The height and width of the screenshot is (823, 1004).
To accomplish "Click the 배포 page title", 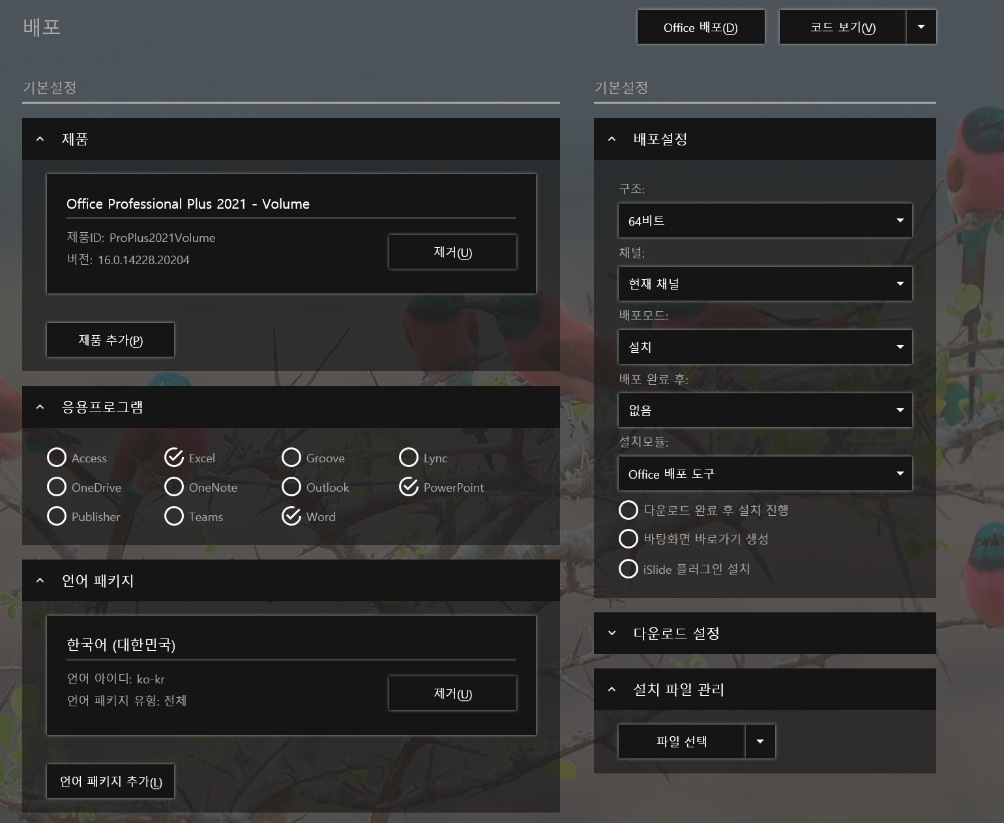I will coord(42,27).
